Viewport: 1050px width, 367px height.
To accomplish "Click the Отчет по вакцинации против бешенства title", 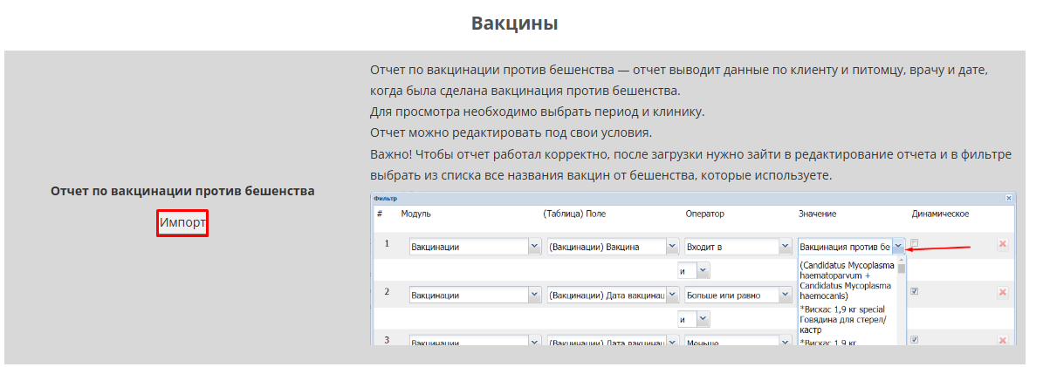I will point(182,190).
